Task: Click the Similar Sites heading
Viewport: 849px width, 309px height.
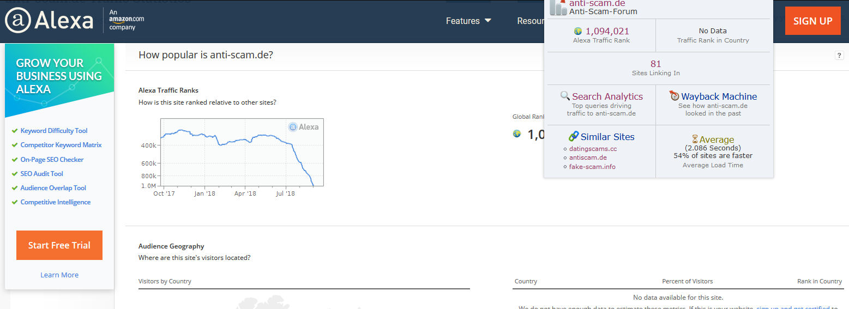Action: coord(607,137)
